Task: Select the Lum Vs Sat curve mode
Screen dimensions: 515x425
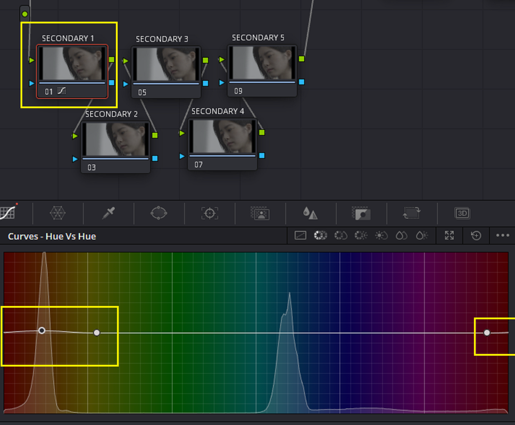Action: pos(381,235)
